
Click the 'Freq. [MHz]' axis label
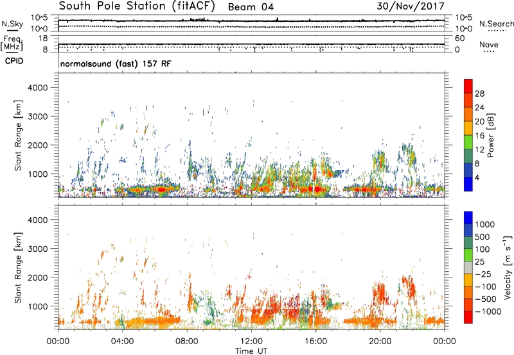click(x=13, y=43)
